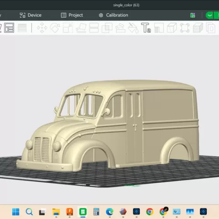Click the support painting brush icon
The height and width of the screenshot is (219, 219).
(120, 28)
